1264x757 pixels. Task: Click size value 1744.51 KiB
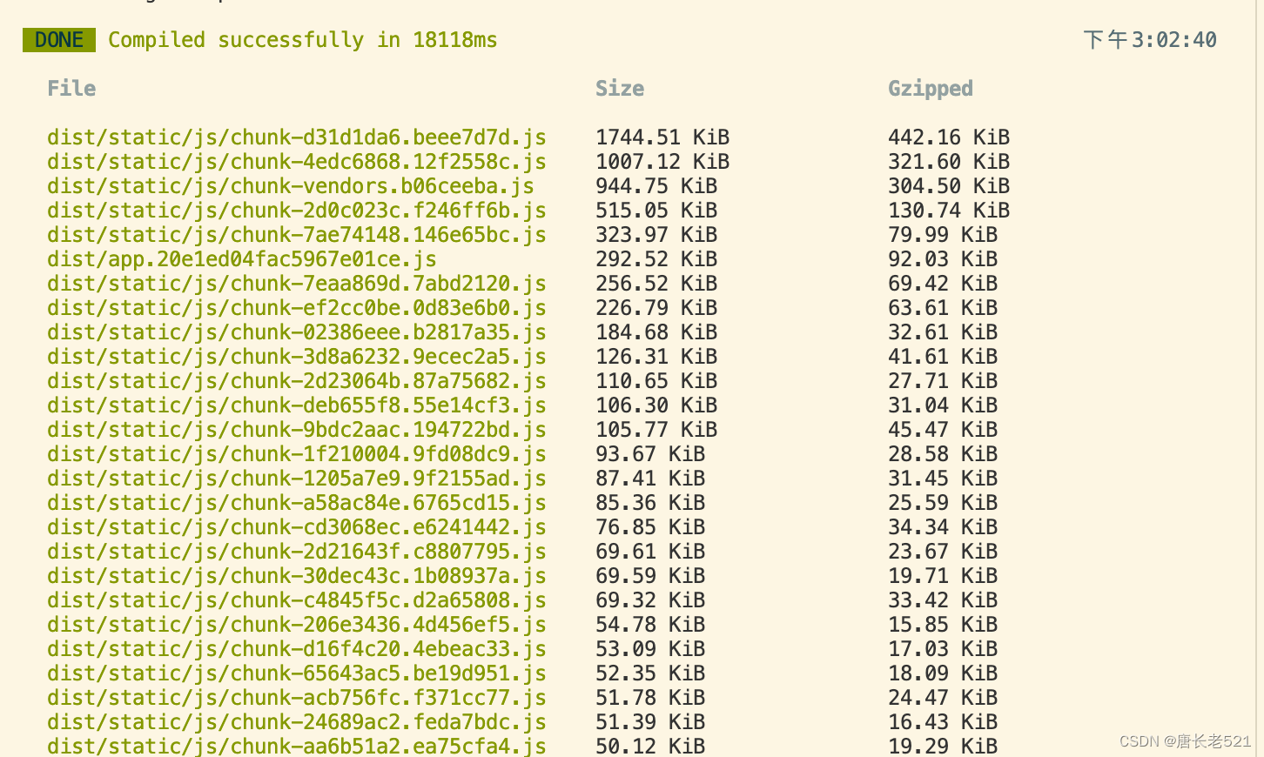click(x=662, y=137)
